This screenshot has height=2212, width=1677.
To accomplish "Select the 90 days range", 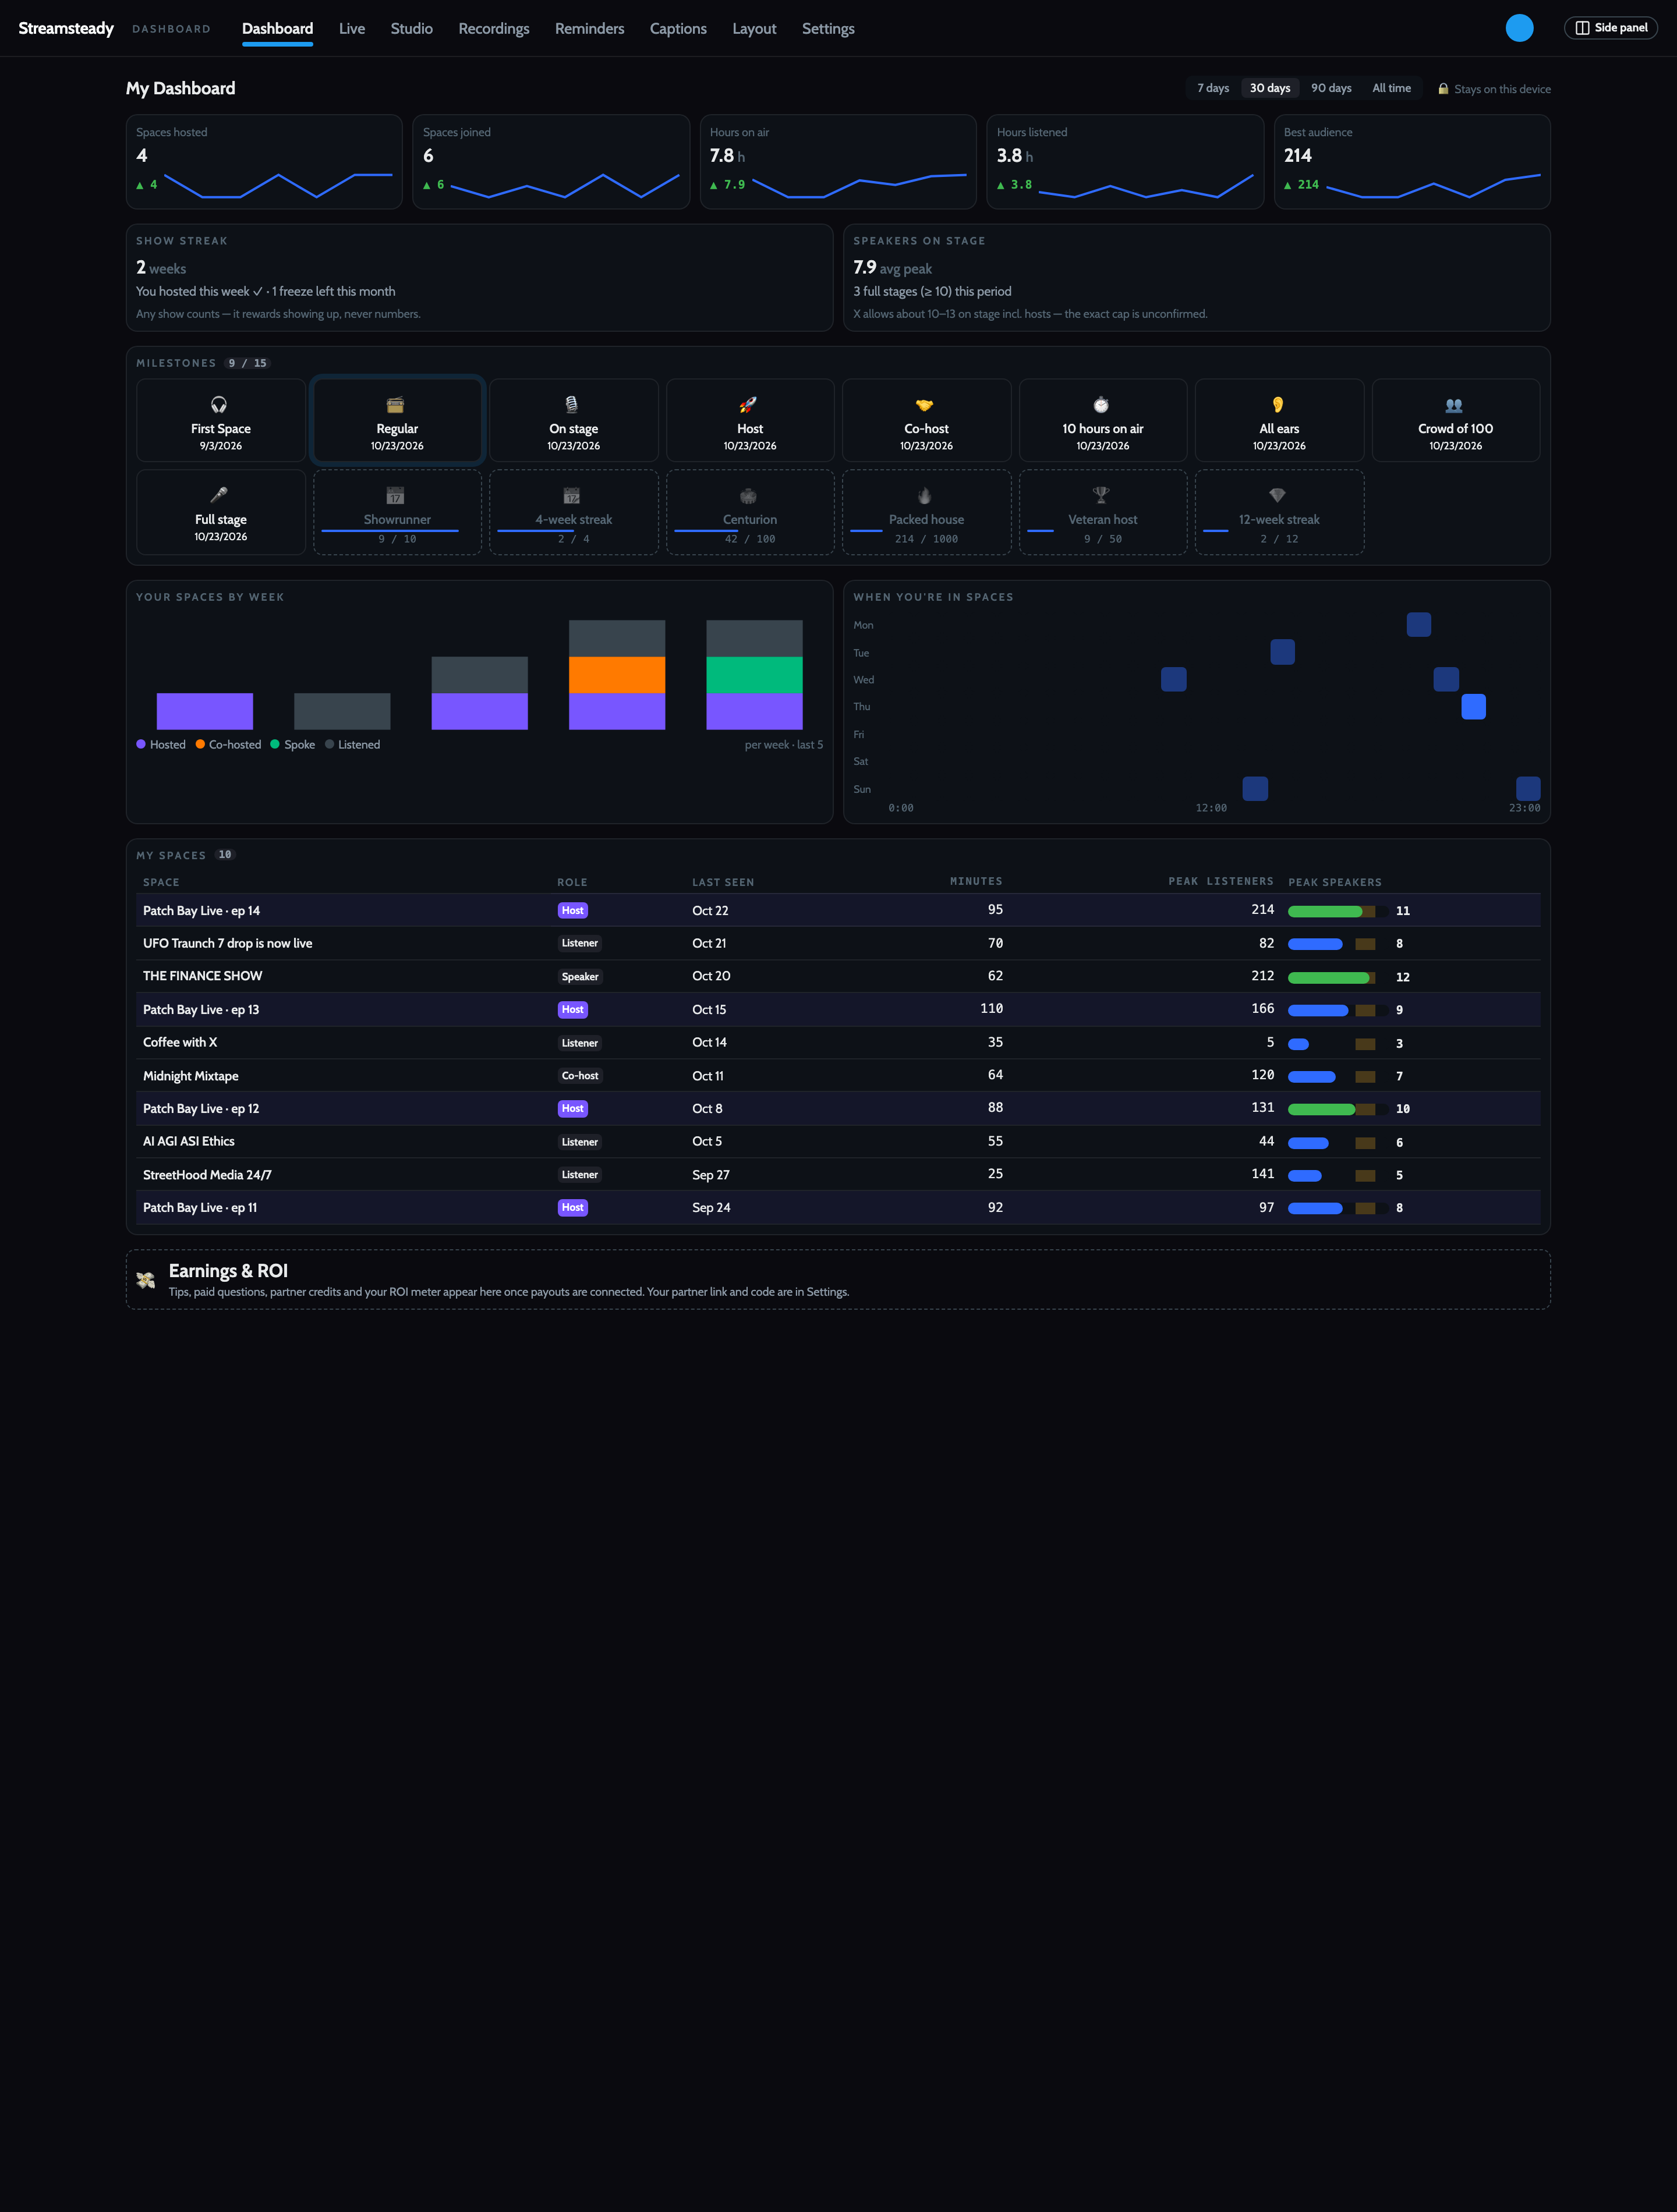I will [x=1331, y=88].
